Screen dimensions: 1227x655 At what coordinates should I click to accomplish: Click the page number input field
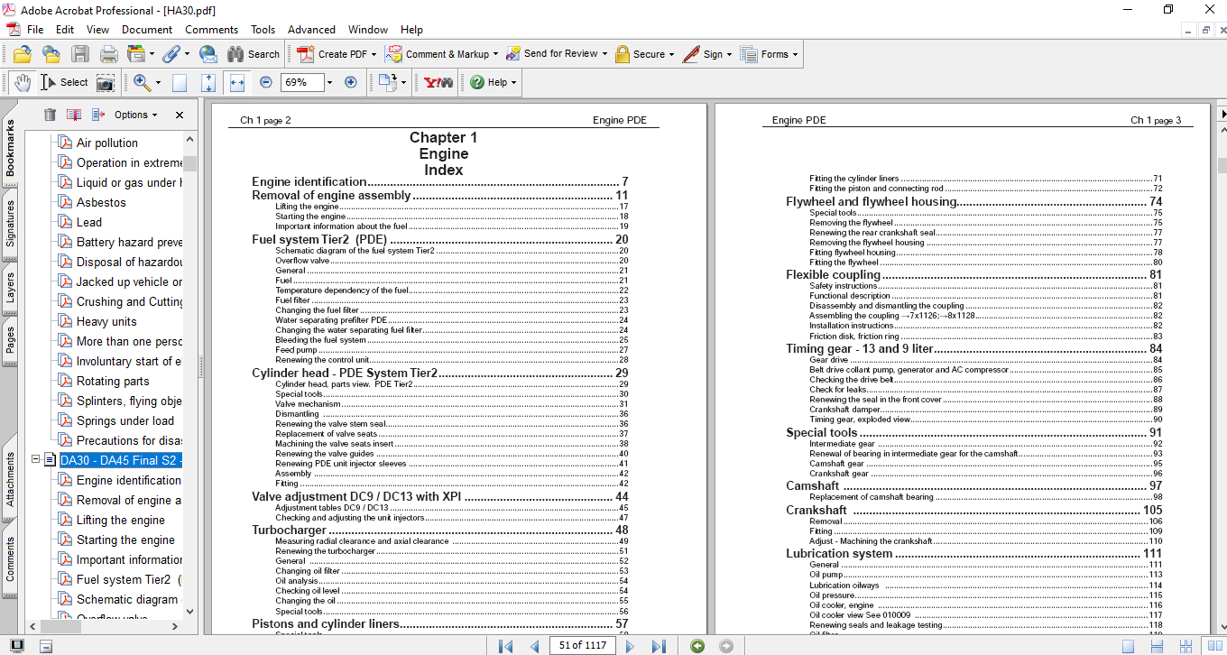[583, 646]
